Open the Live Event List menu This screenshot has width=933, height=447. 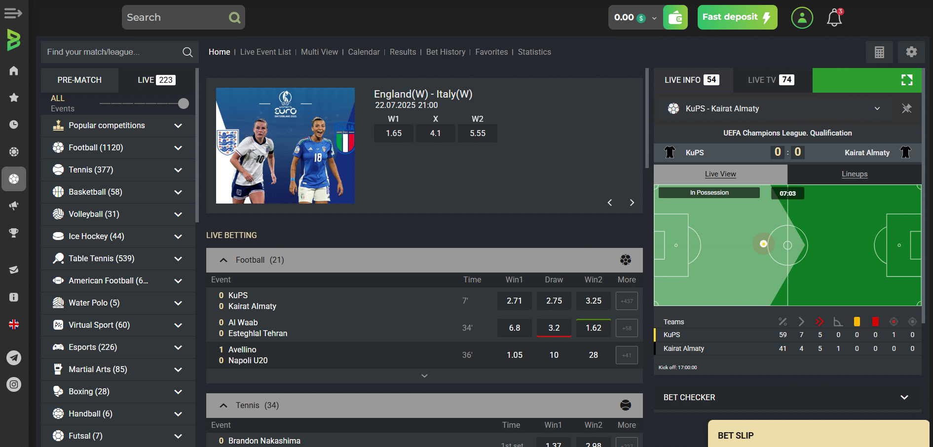(x=265, y=52)
